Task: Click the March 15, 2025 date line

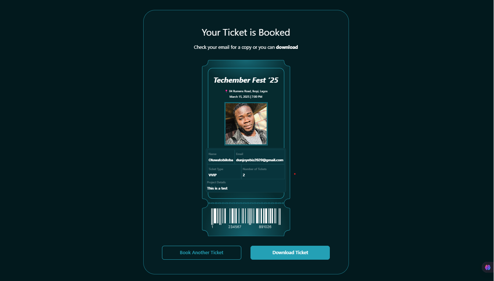Action: click(246, 97)
